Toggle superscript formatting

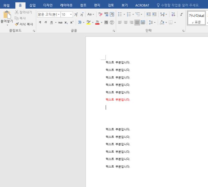[72, 22]
